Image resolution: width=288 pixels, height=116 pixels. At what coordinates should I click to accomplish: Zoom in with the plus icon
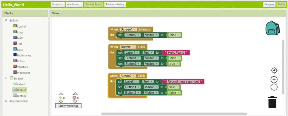(274, 80)
